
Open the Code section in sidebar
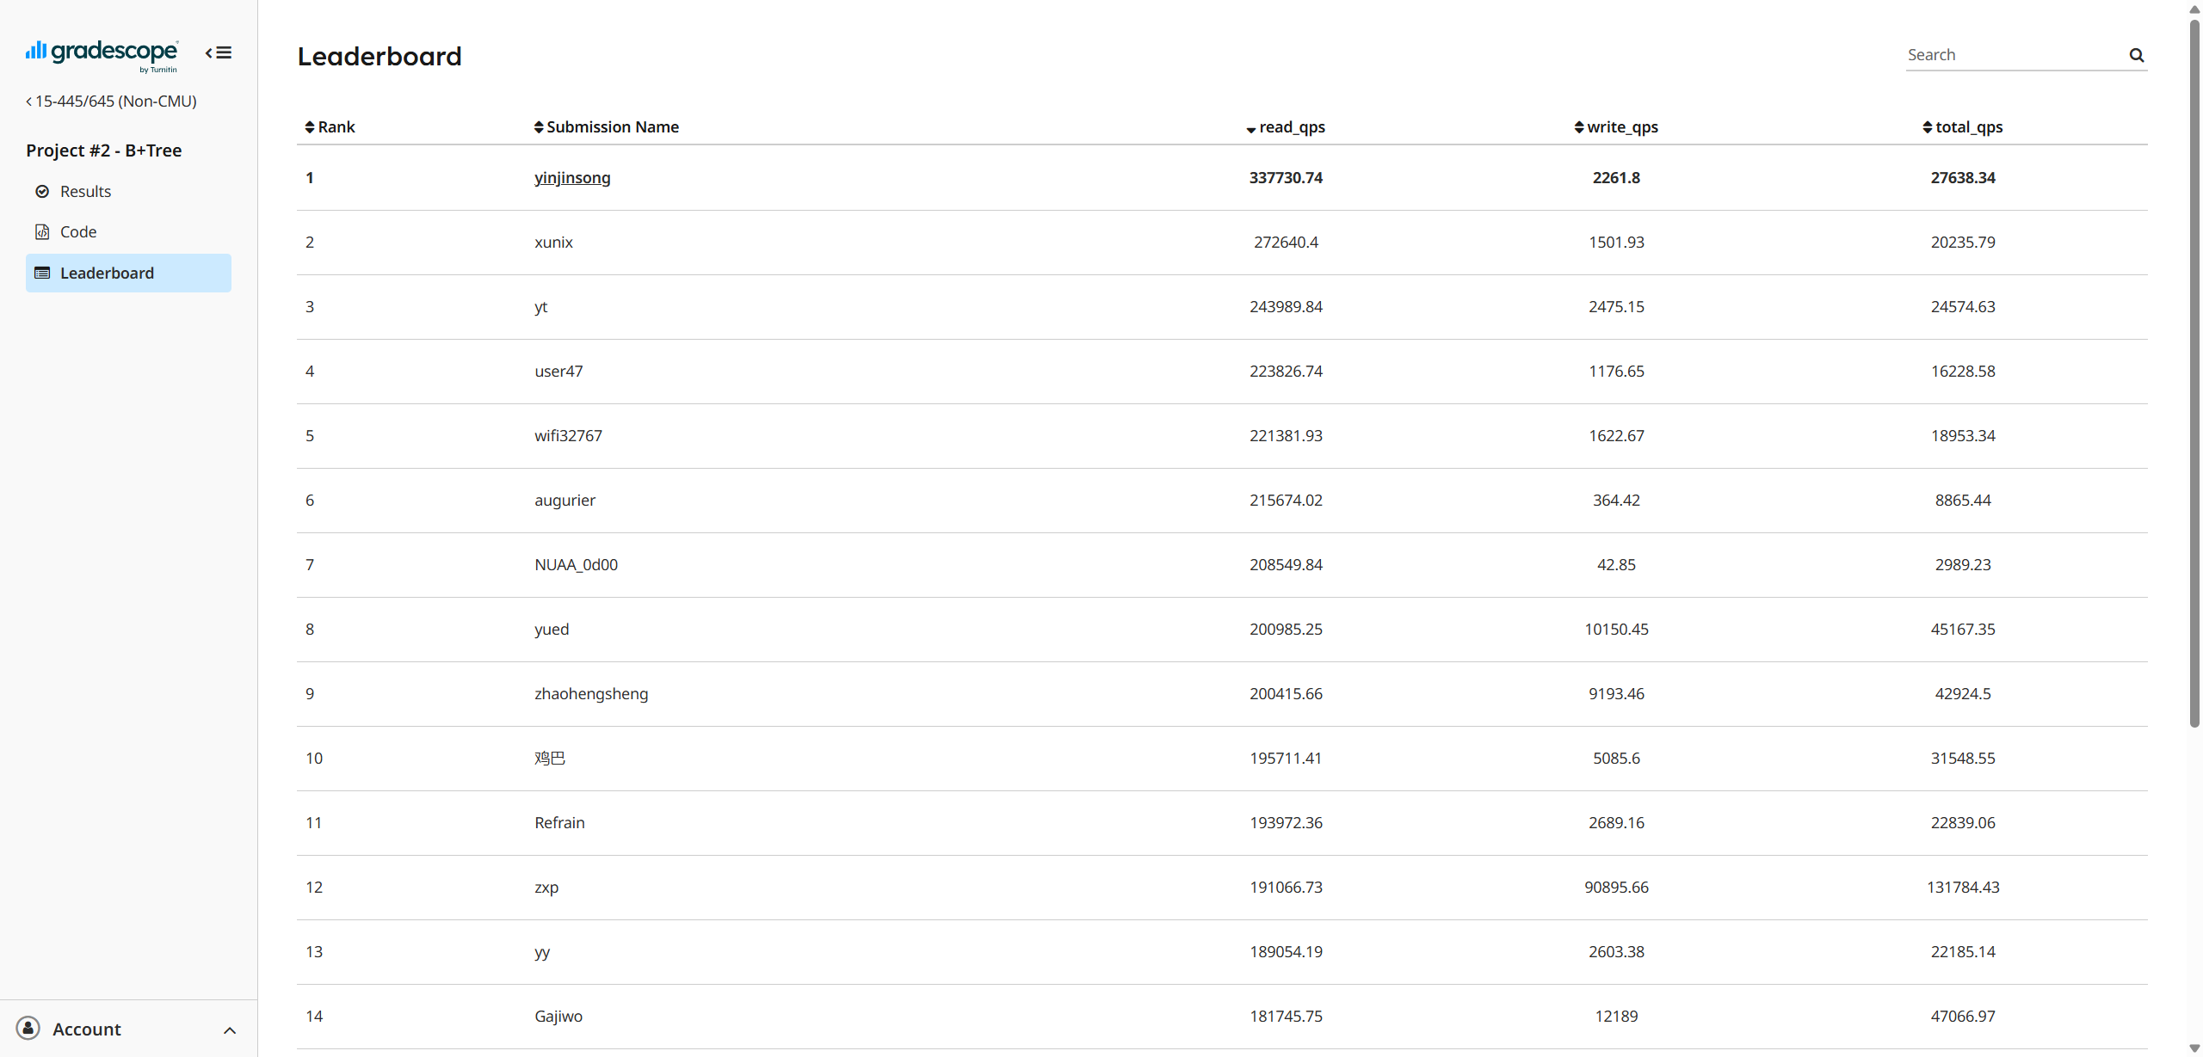click(78, 230)
